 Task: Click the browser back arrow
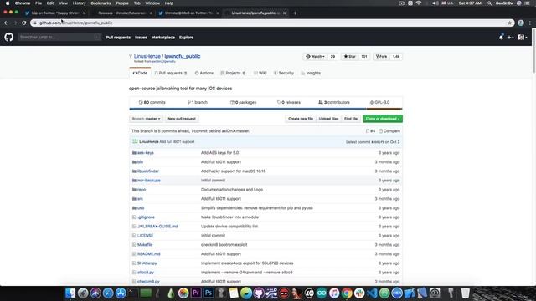[6, 23]
